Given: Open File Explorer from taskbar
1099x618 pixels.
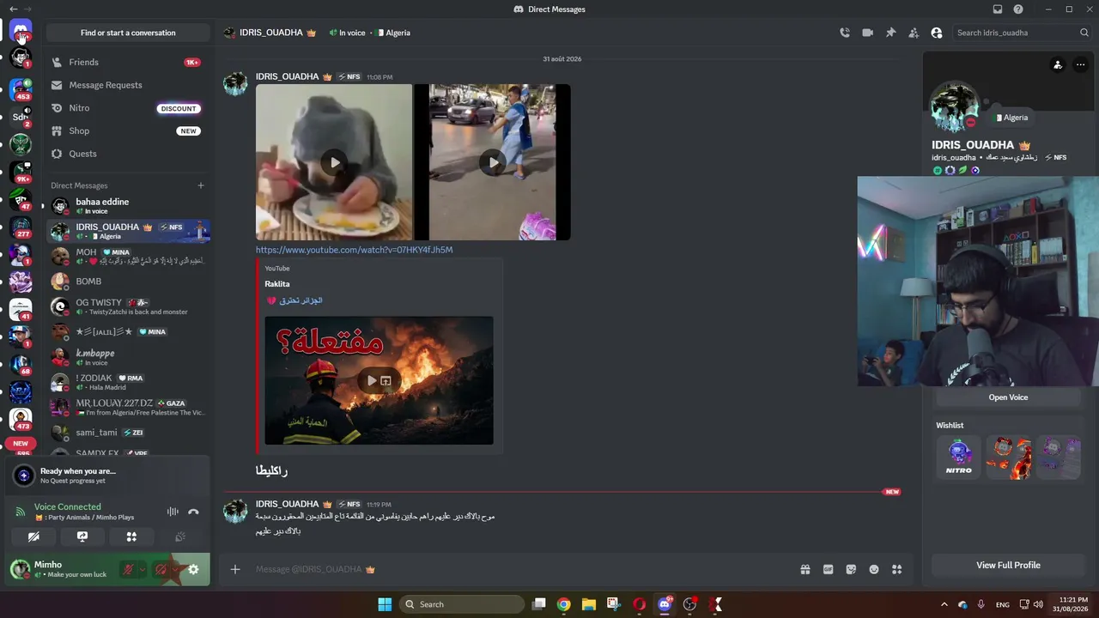Looking at the screenshot, I should coord(588,604).
